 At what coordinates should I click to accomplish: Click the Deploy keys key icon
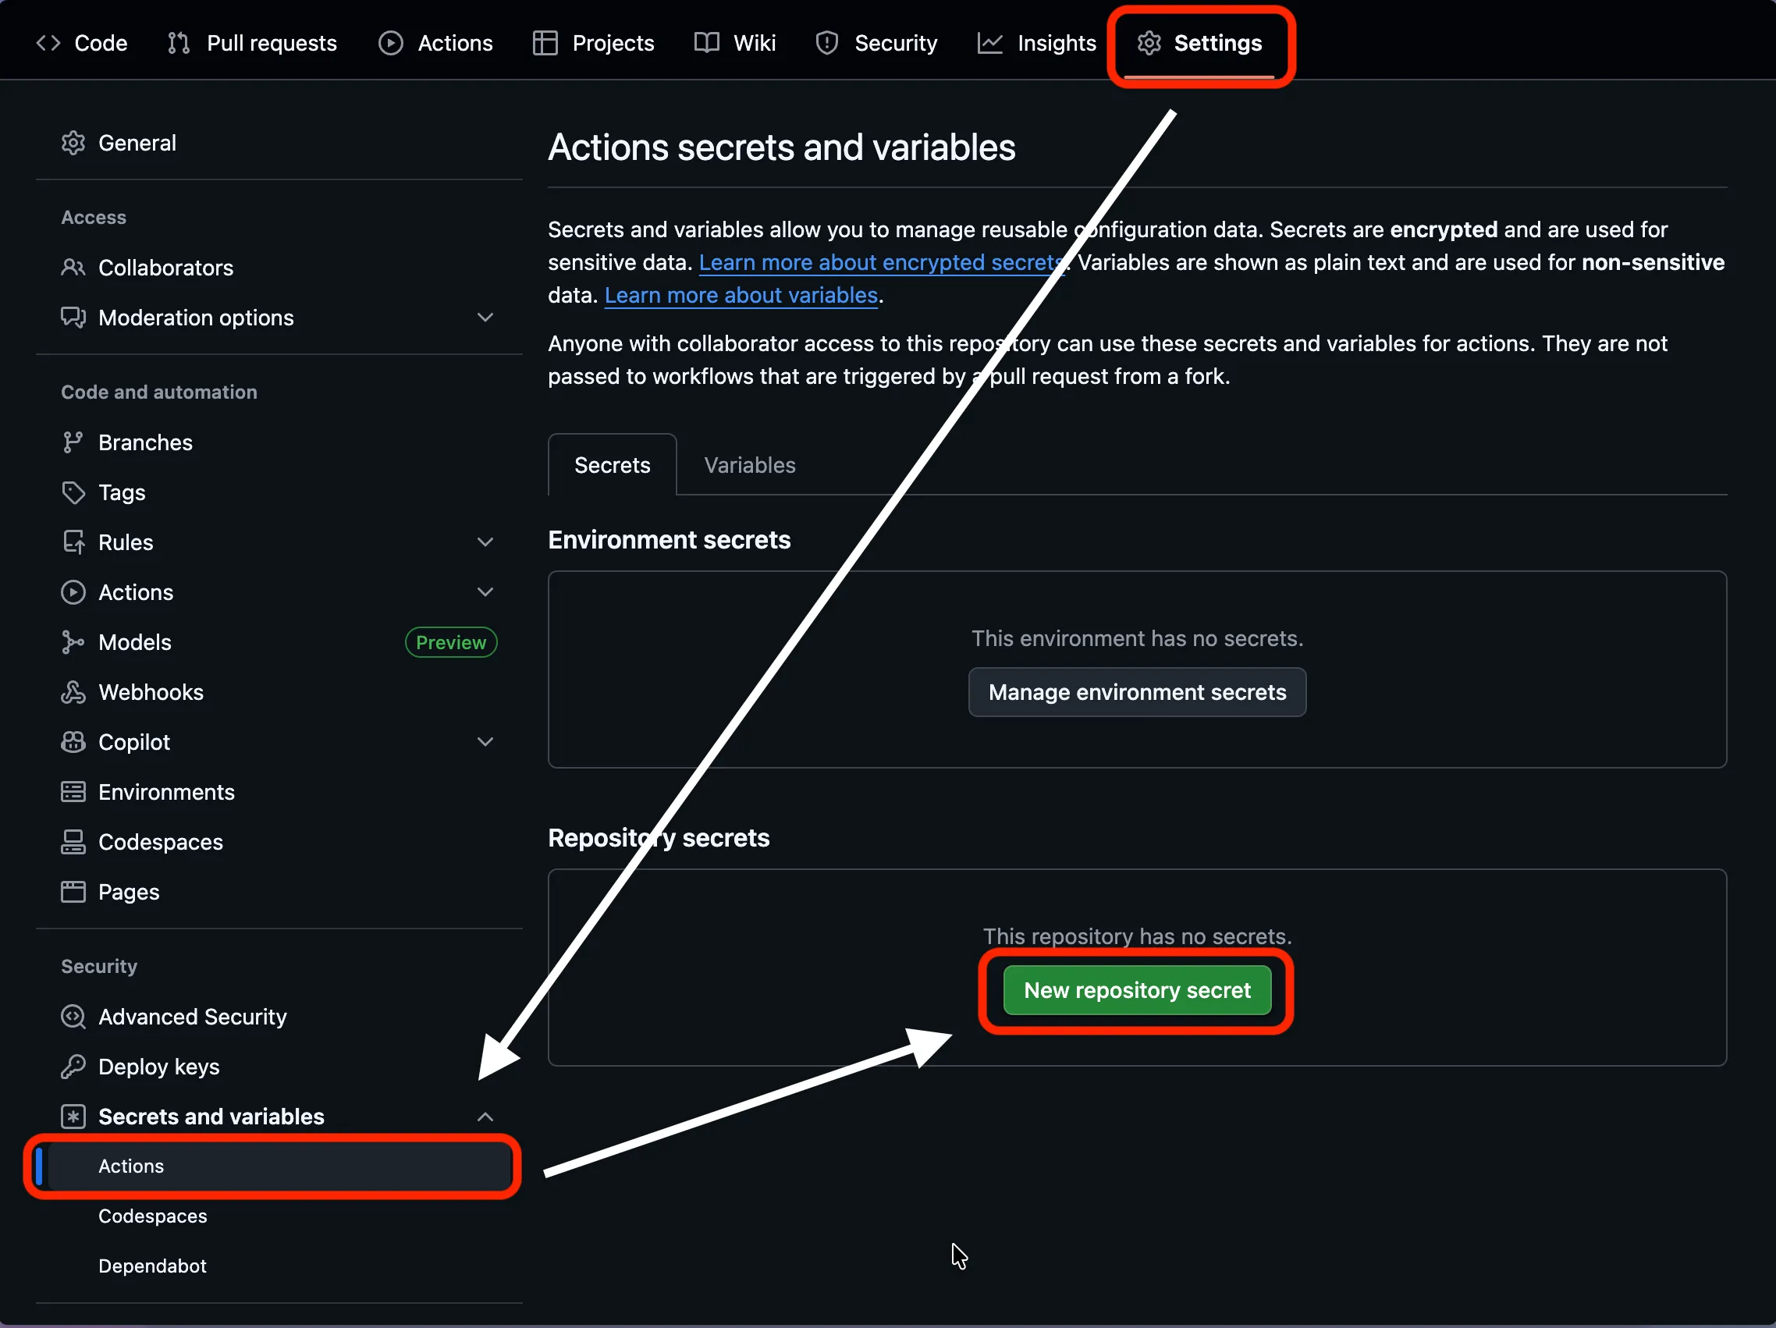[73, 1067]
